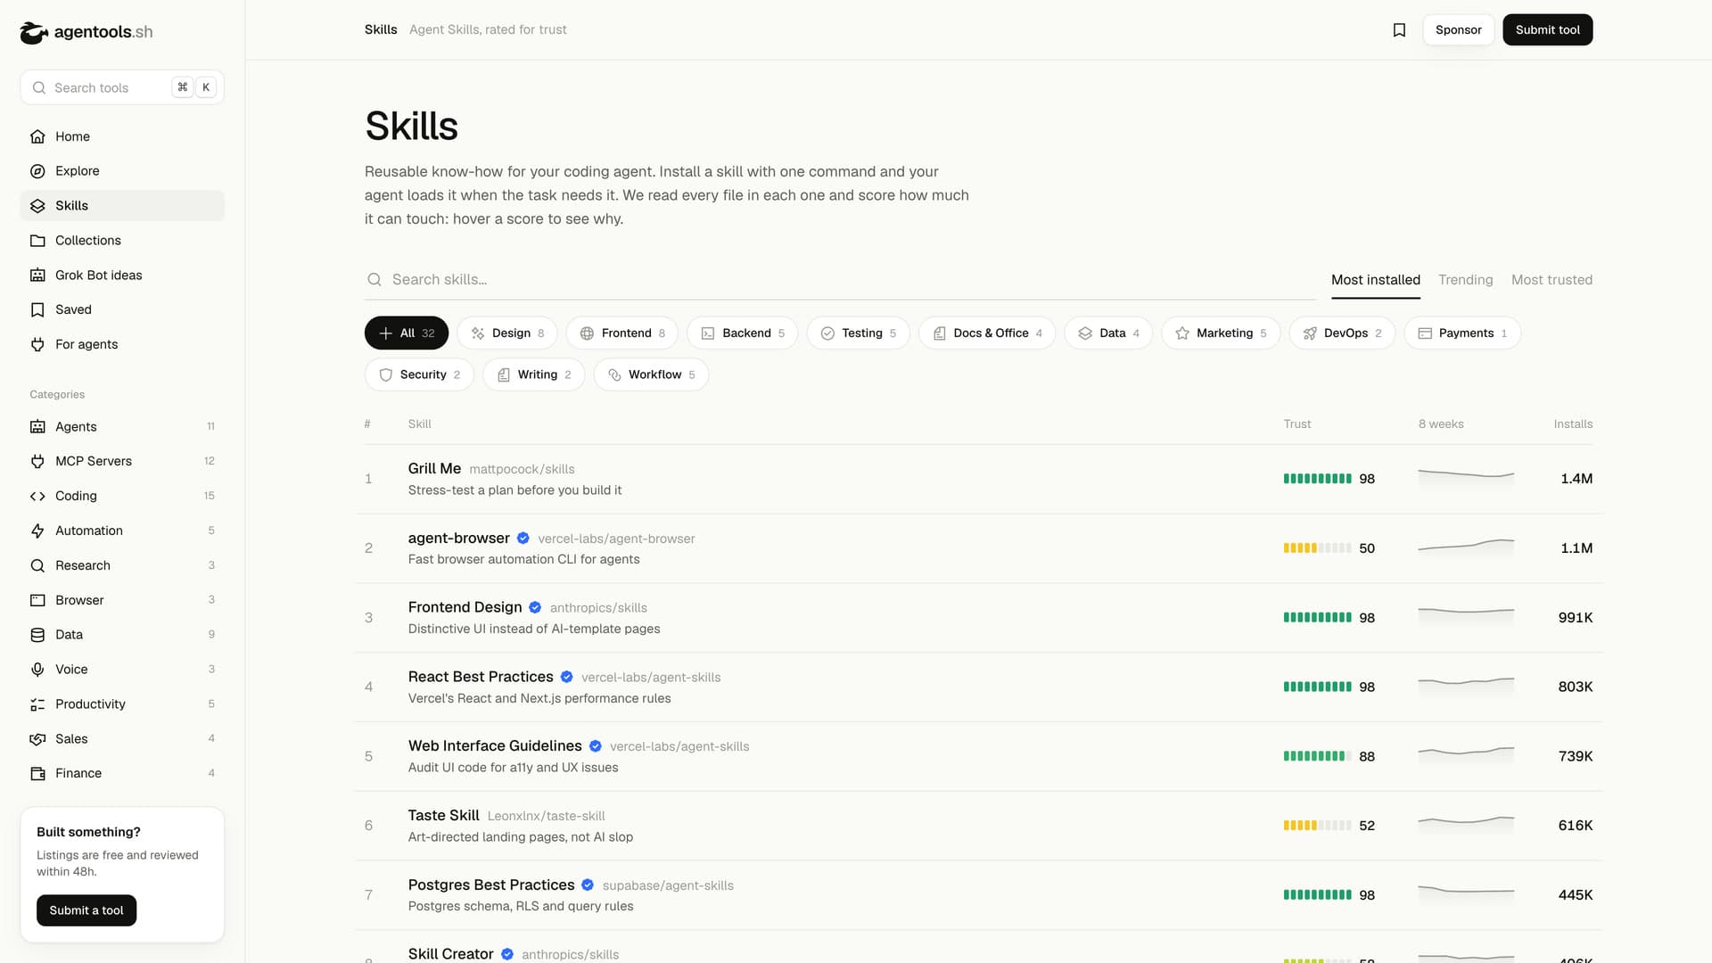Click the Coding angle-brackets icon
Image resolution: width=1712 pixels, height=963 pixels.
[37, 496]
